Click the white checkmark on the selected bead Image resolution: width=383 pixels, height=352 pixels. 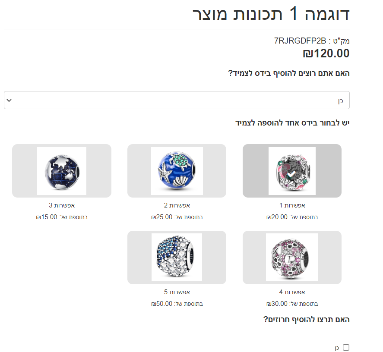[291, 174]
